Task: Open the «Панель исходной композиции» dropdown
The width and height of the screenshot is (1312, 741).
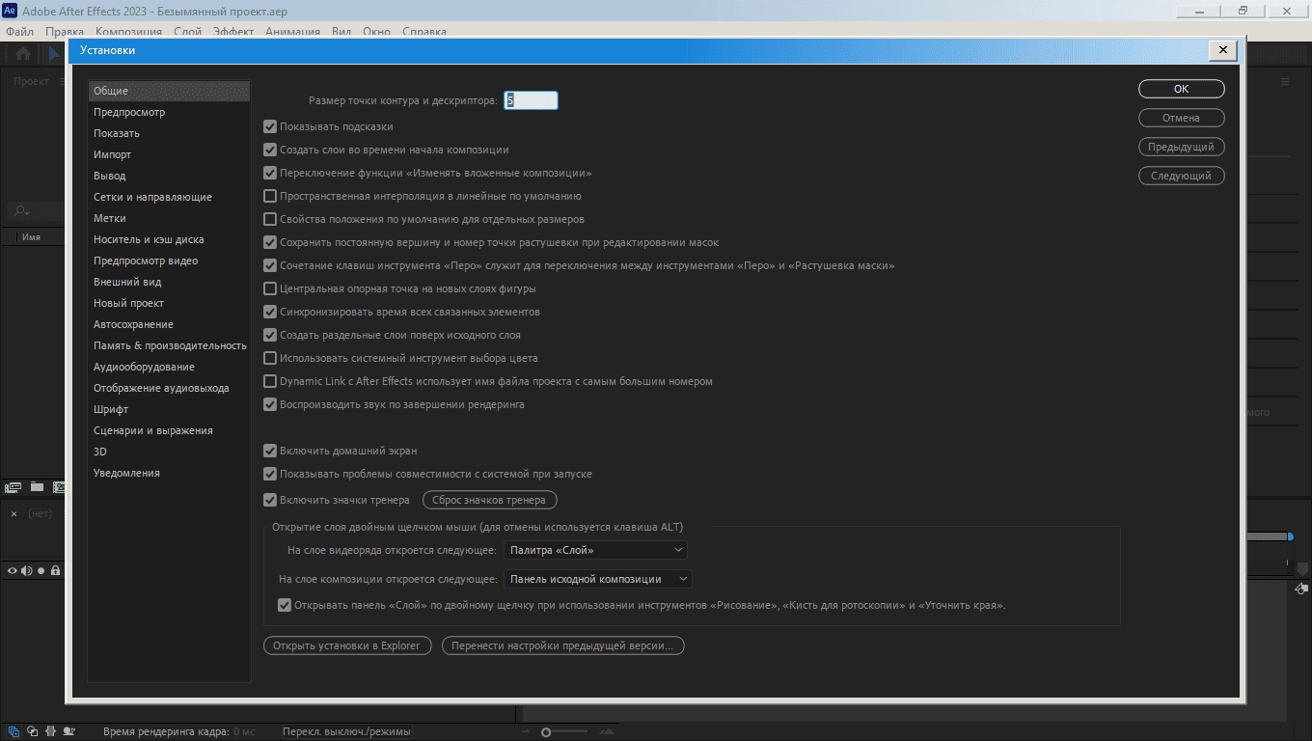Action: tap(598, 579)
